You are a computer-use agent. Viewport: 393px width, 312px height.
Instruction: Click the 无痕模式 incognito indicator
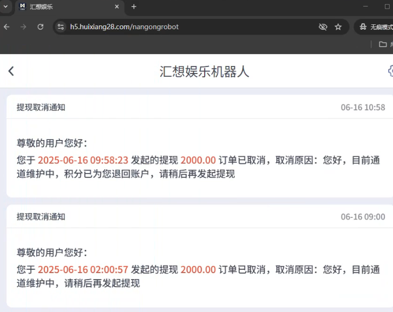(x=375, y=26)
